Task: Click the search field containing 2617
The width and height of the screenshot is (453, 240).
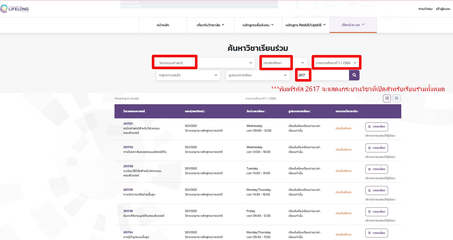Action: tap(322, 75)
